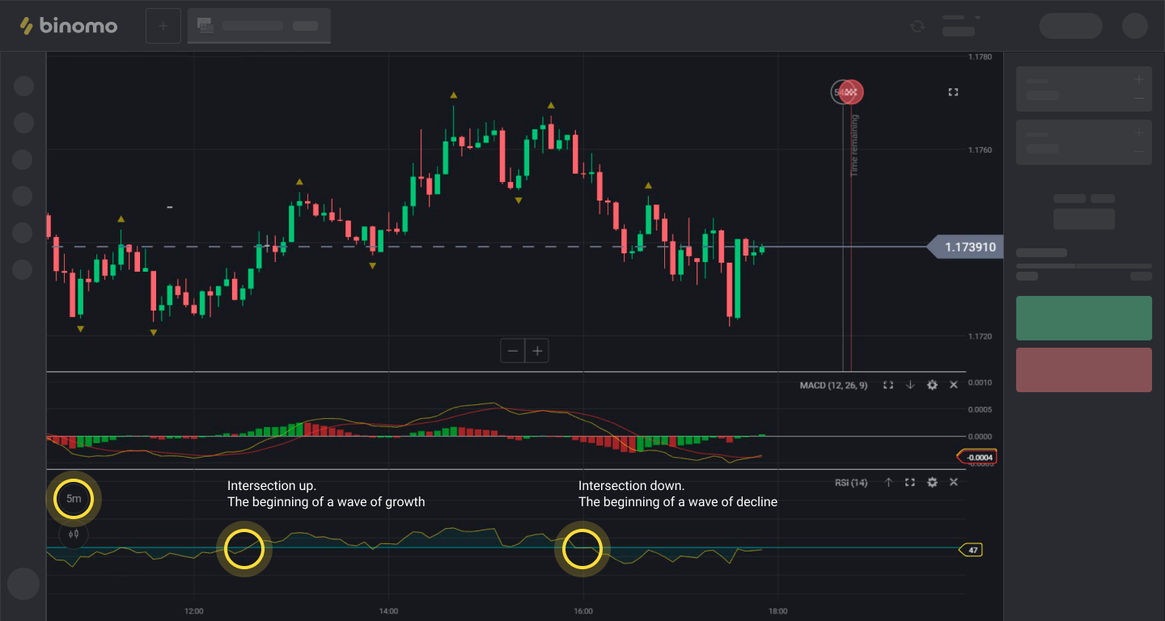The width and height of the screenshot is (1165, 621).
Task: Zoom out chart with minus button
Action: pos(512,351)
